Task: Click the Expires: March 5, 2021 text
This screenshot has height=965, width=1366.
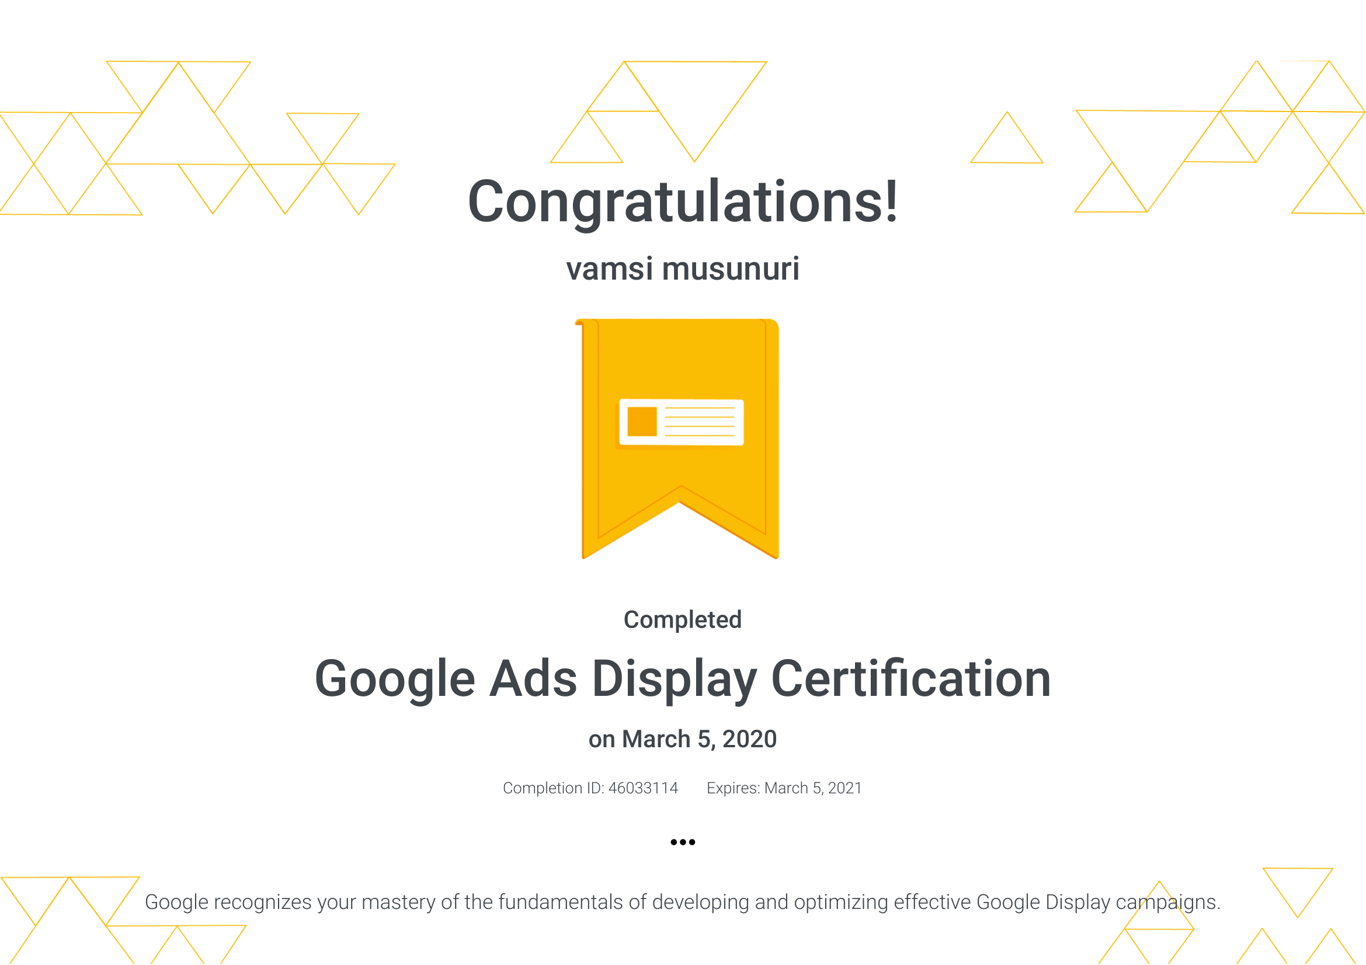Action: (784, 788)
